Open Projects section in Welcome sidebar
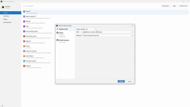 click(11, 13)
